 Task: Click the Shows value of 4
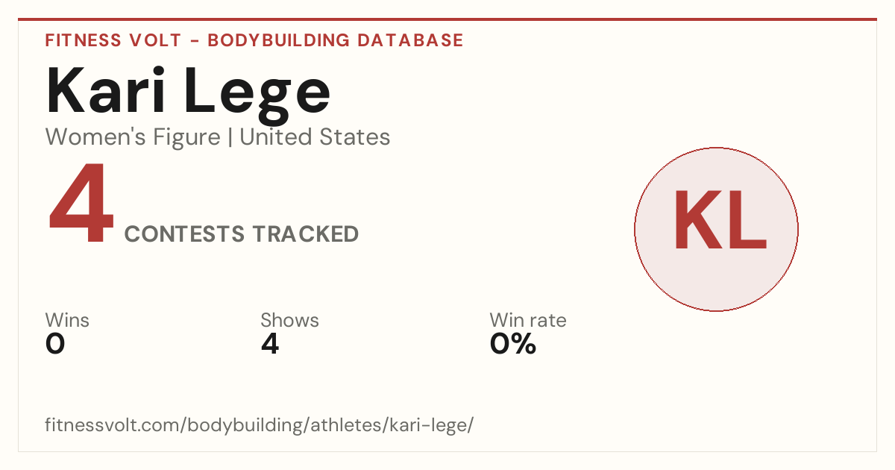click(270, 344)
